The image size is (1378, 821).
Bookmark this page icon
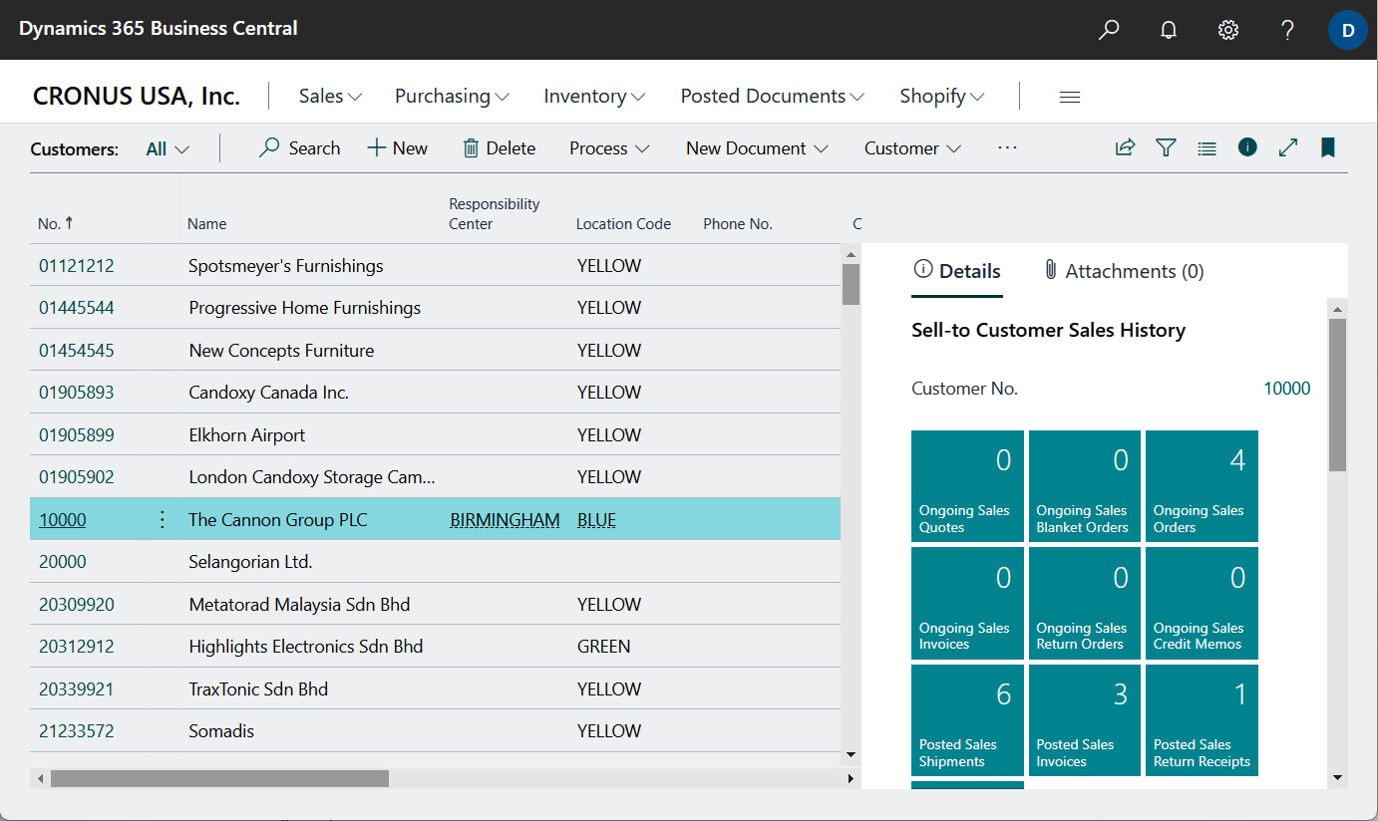[1328, 147]
